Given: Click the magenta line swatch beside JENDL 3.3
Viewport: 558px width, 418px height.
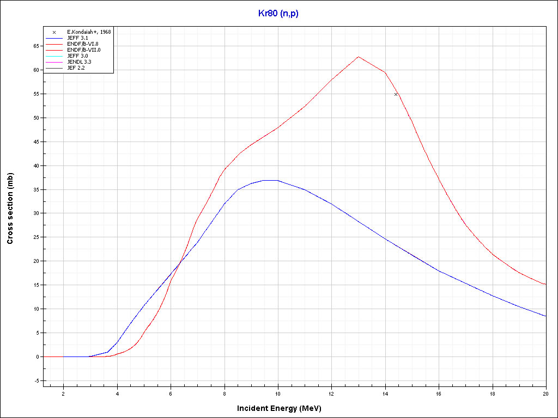Looking at the screenshot, I should (x=54, y=62).
